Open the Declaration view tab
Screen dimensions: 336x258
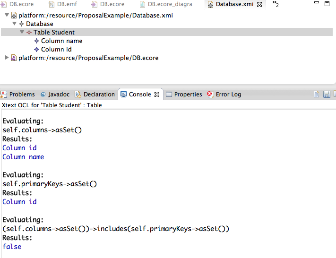coord(95,95)
